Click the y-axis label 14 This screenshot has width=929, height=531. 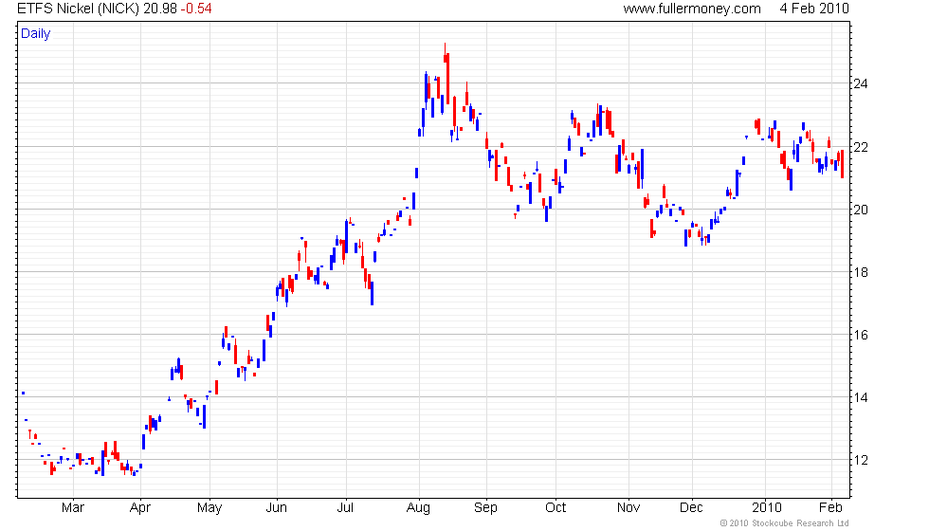point(861,397)
